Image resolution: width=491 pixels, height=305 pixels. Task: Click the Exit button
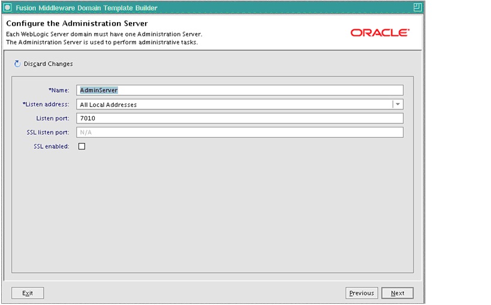[x=28, y=293]
